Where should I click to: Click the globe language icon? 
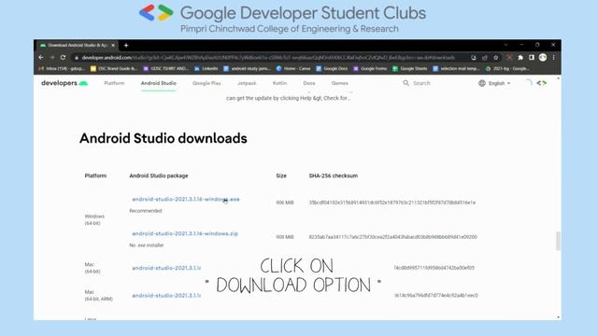482,83
